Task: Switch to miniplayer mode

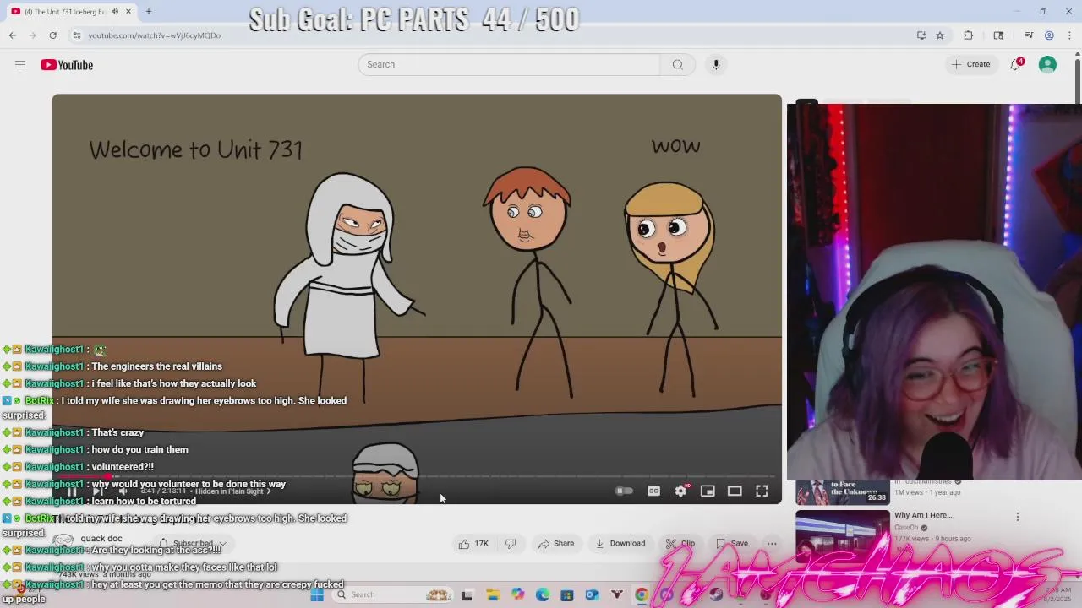Action: coord(708,491)
